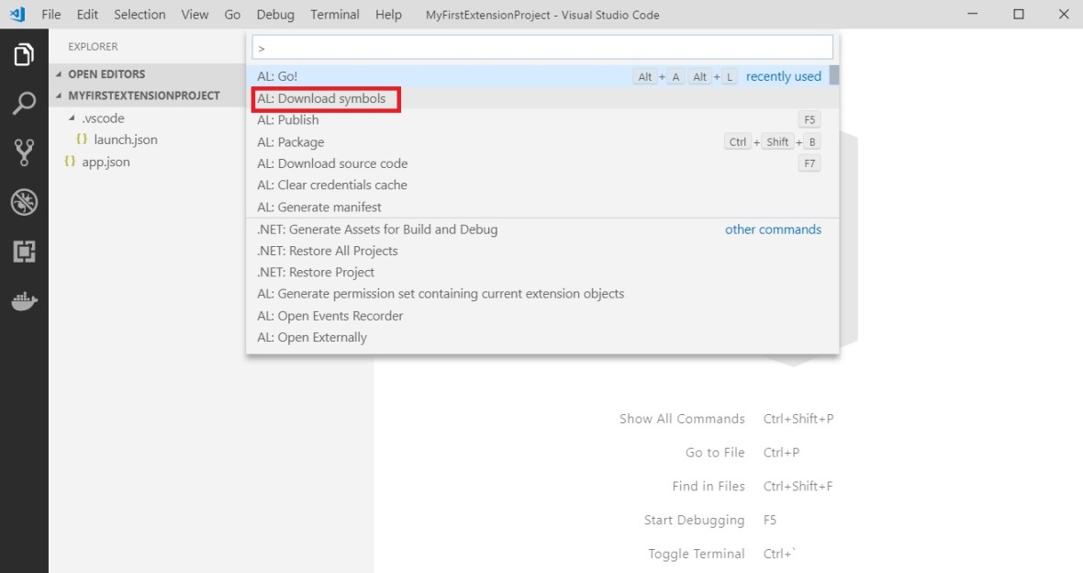The image size is (1083, 573).
Task: Open the Source Control view icon
Action: pos(24,152)
